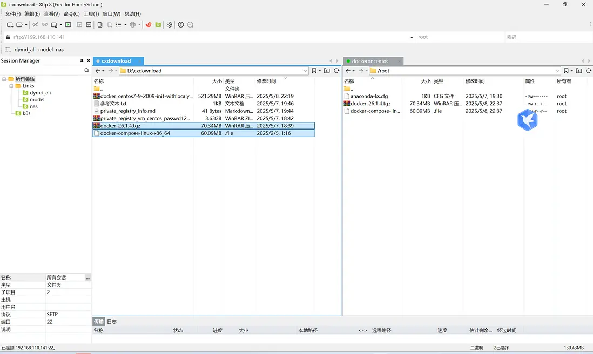Open the remote /root path dropdown
The width and height of the screenshot is (593, 354).
pos(557,71)
